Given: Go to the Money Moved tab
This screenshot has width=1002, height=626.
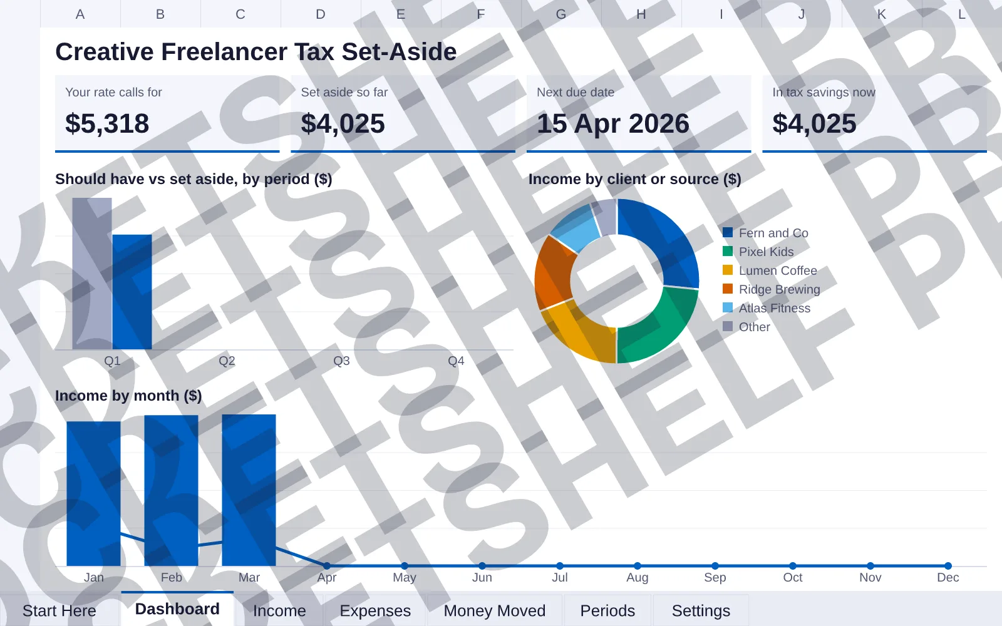Looking at the screenshot, I should 495,610.
